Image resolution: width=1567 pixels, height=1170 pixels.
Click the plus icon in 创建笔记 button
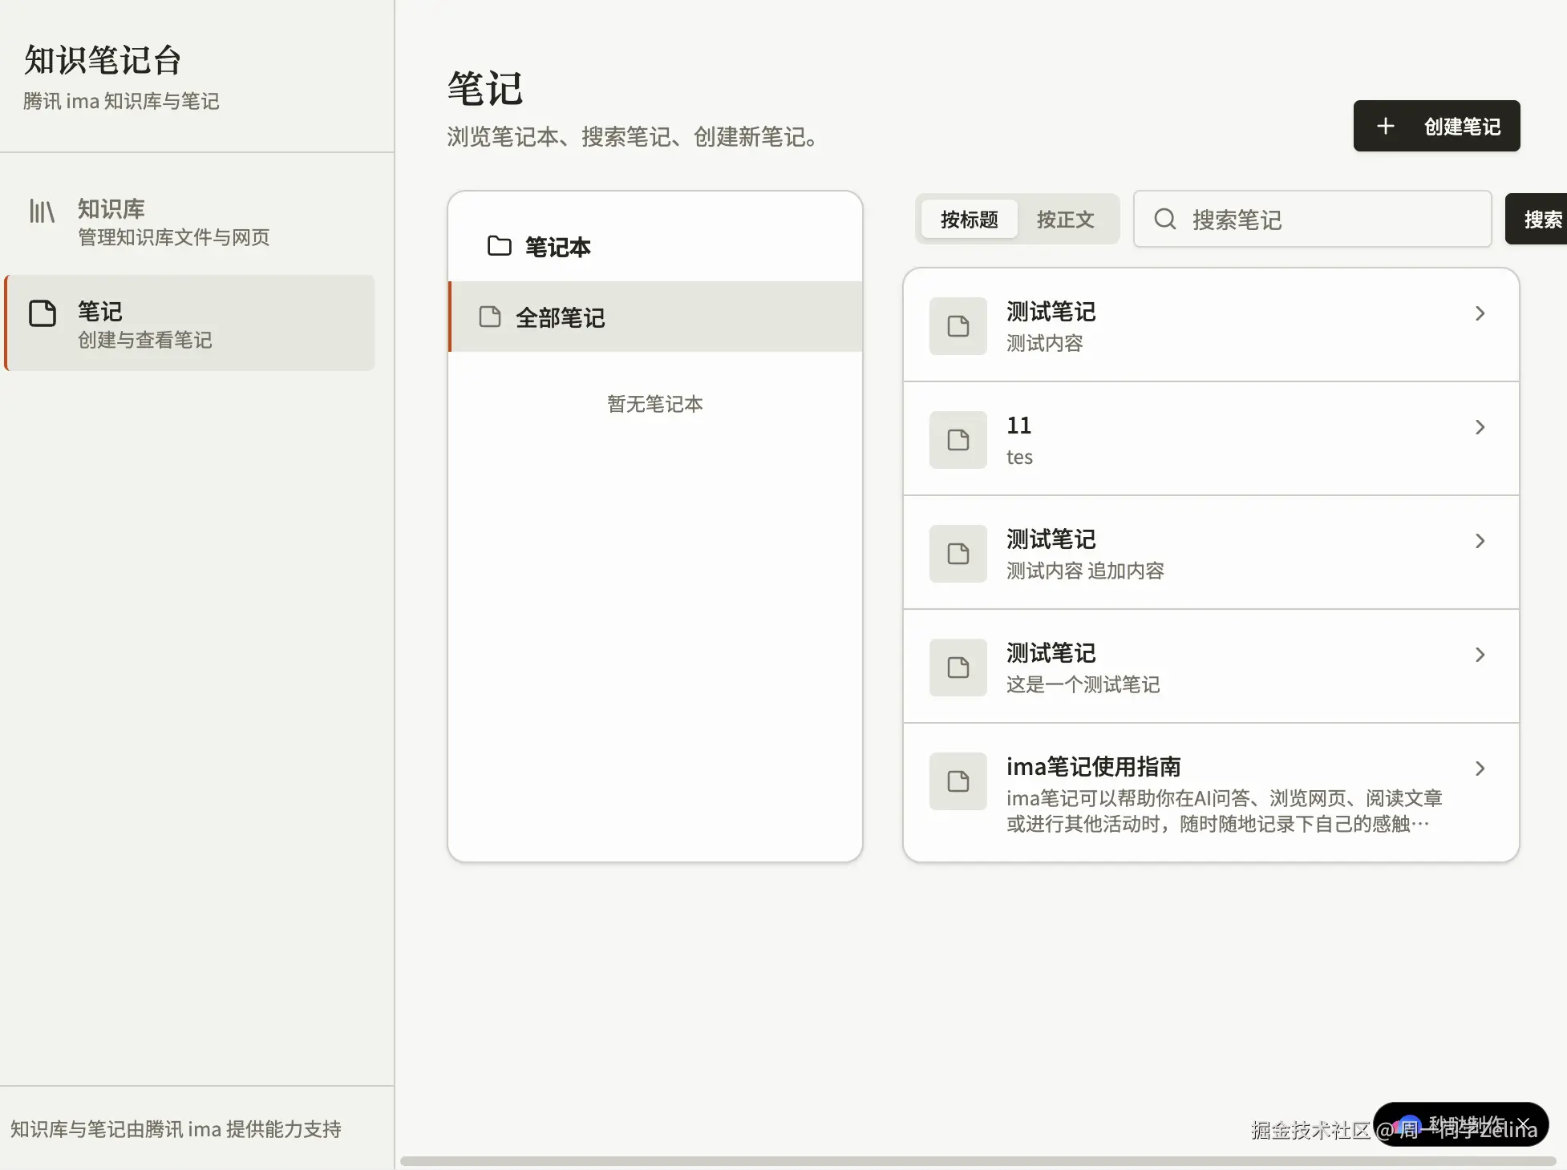[x=1385, y=126]
